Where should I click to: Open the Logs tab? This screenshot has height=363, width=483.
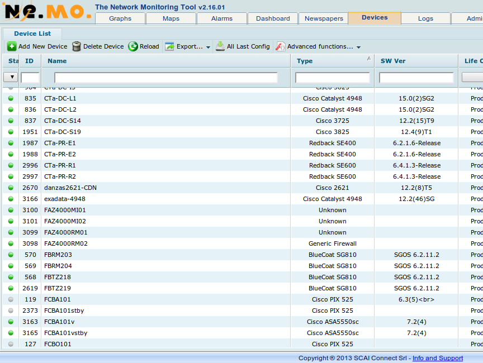425,18
